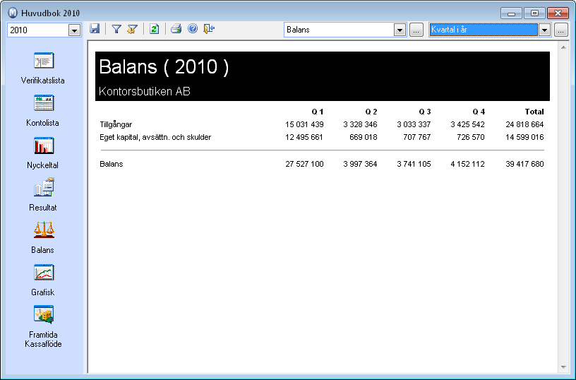Click the filter funnel icon
Screen dimensions: 576x380
click(116, 29)
